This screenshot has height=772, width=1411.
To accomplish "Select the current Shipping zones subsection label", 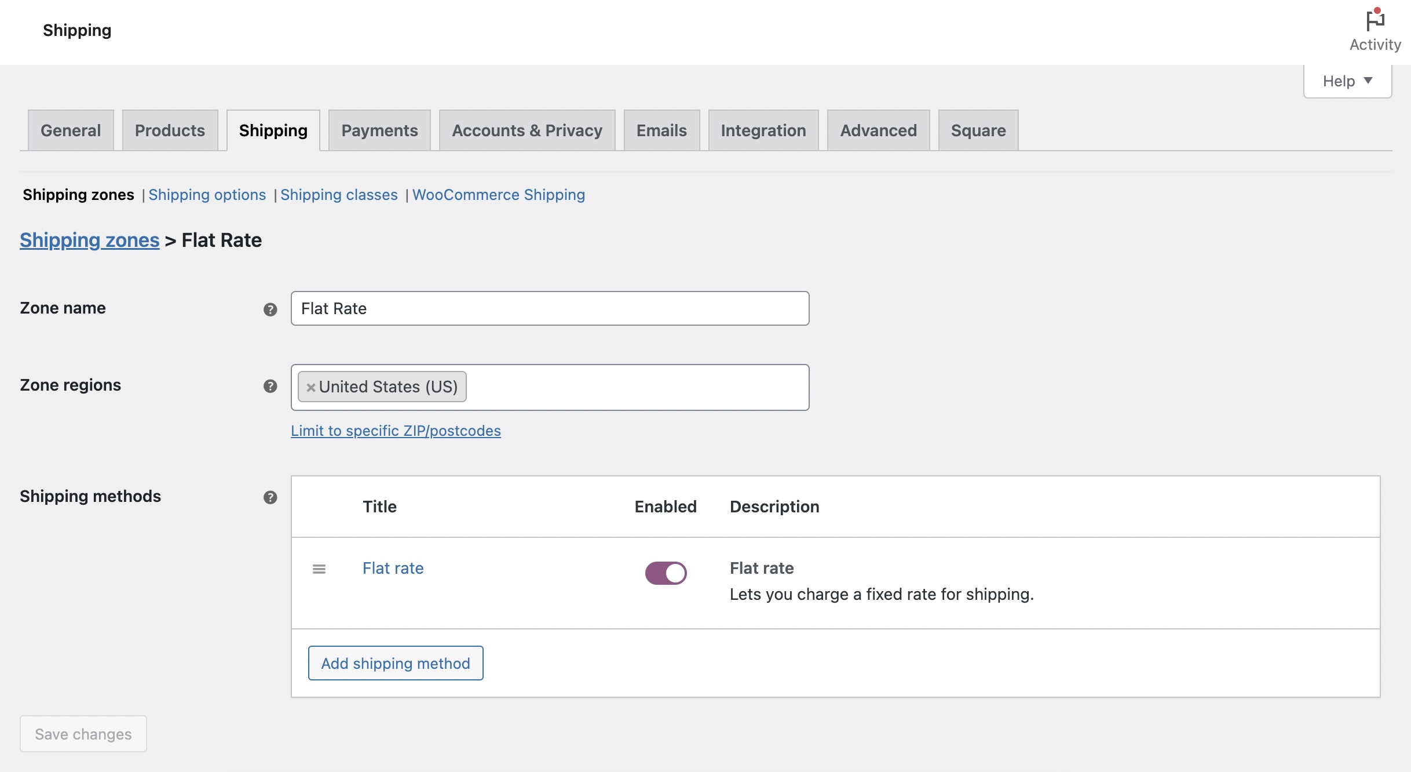I will (x=78, y=195).
